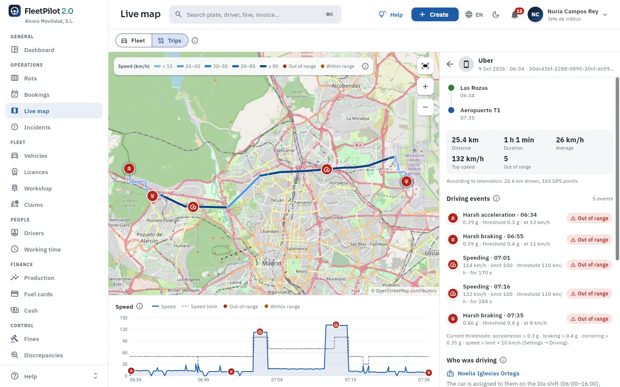Click the map fullscreen recenter icon

[425, 66]
